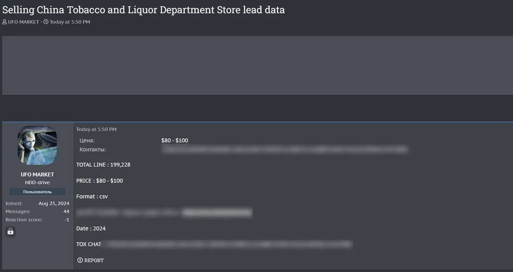The image size is (513, 272).
Task: Click the clock icon in thread header
Action: [x=46, y=22]
